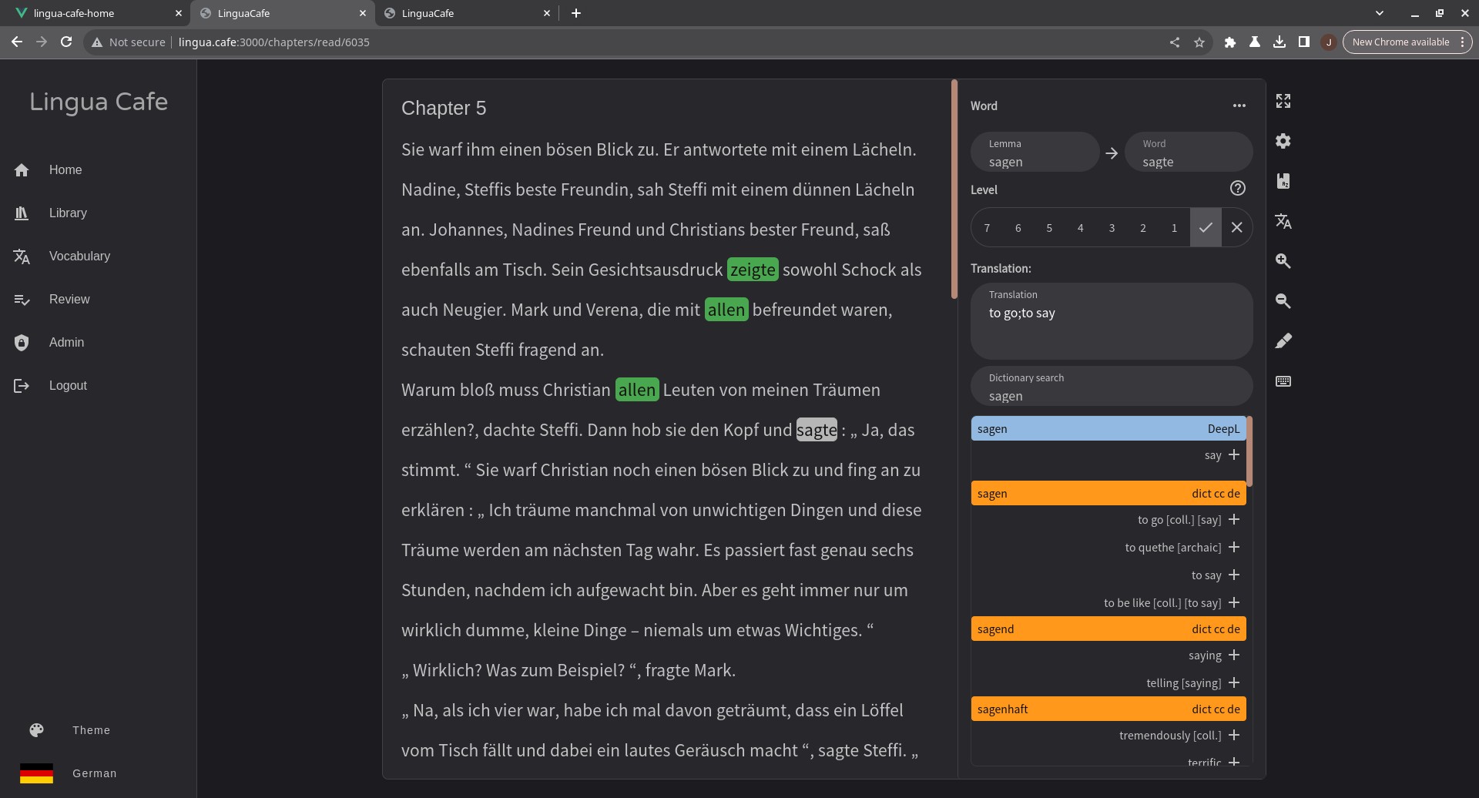Select the highlighter tool icon
The height and width of the screenshot is (798, 1479).
tap(1283, 341)
